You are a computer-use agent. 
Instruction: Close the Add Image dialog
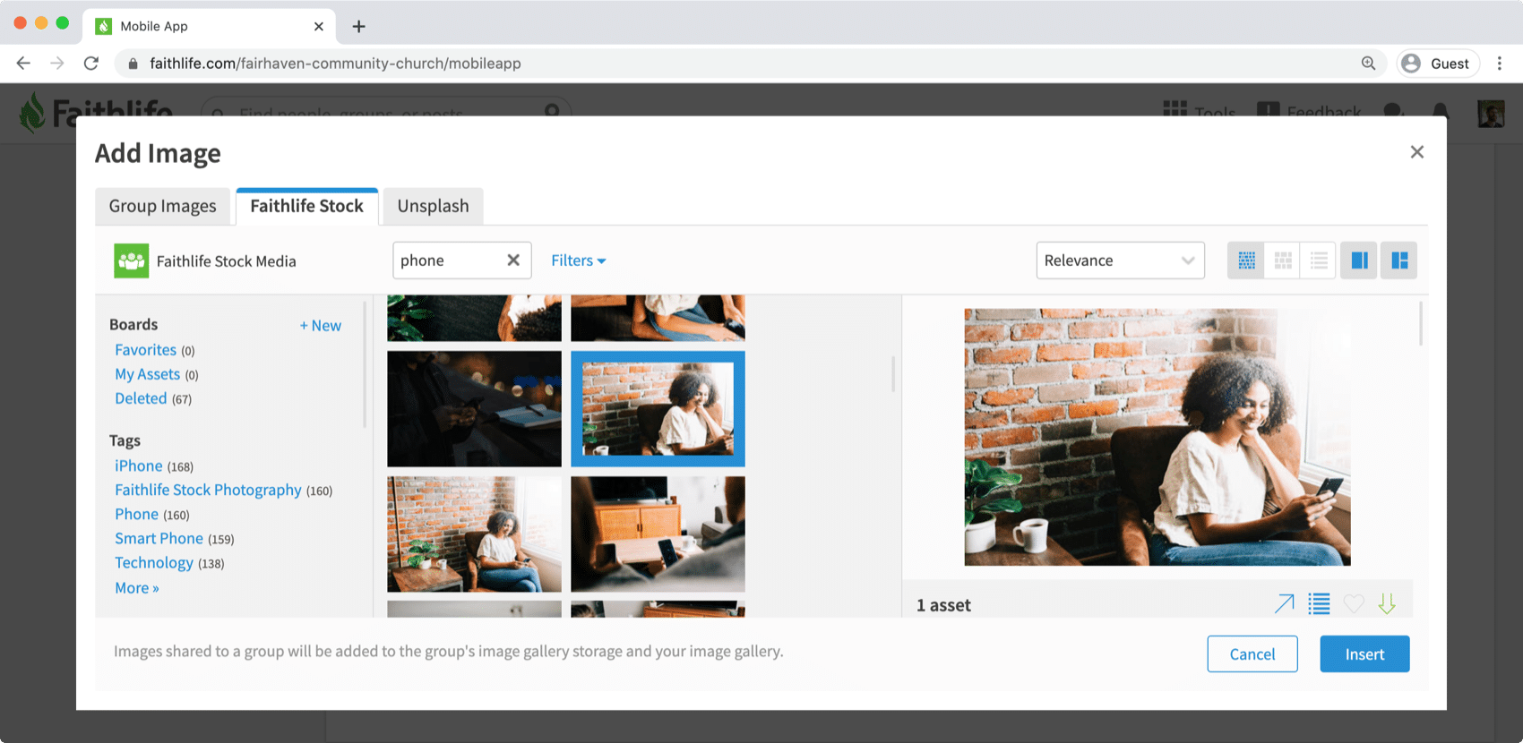point(1416,152)
